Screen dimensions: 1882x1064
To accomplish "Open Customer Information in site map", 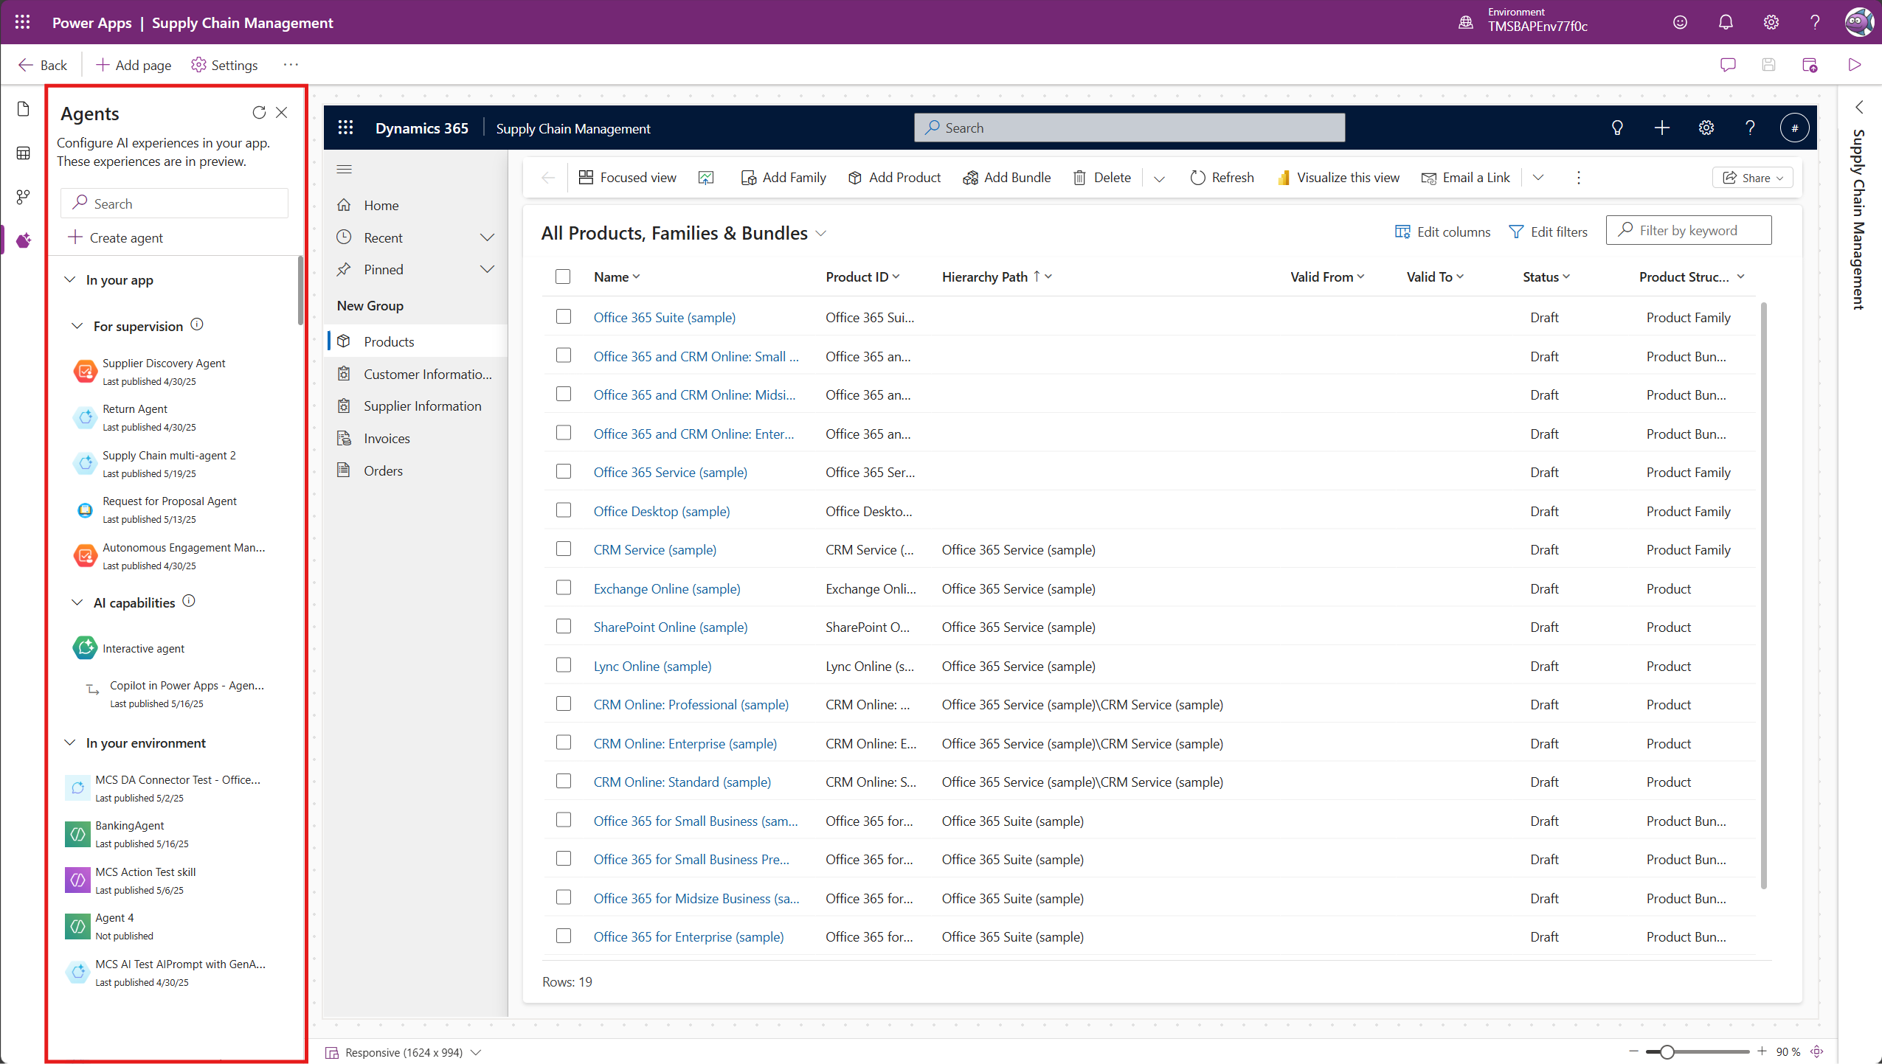I will [x=416, y=374].
